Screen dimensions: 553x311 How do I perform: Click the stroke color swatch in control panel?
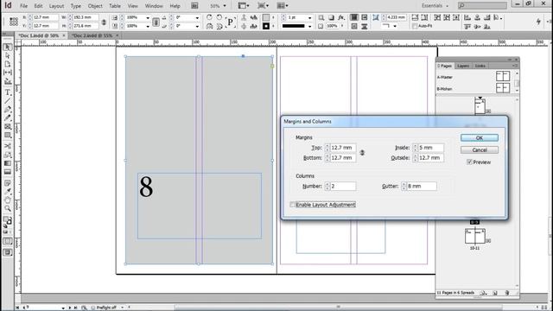tap(266, 26)
